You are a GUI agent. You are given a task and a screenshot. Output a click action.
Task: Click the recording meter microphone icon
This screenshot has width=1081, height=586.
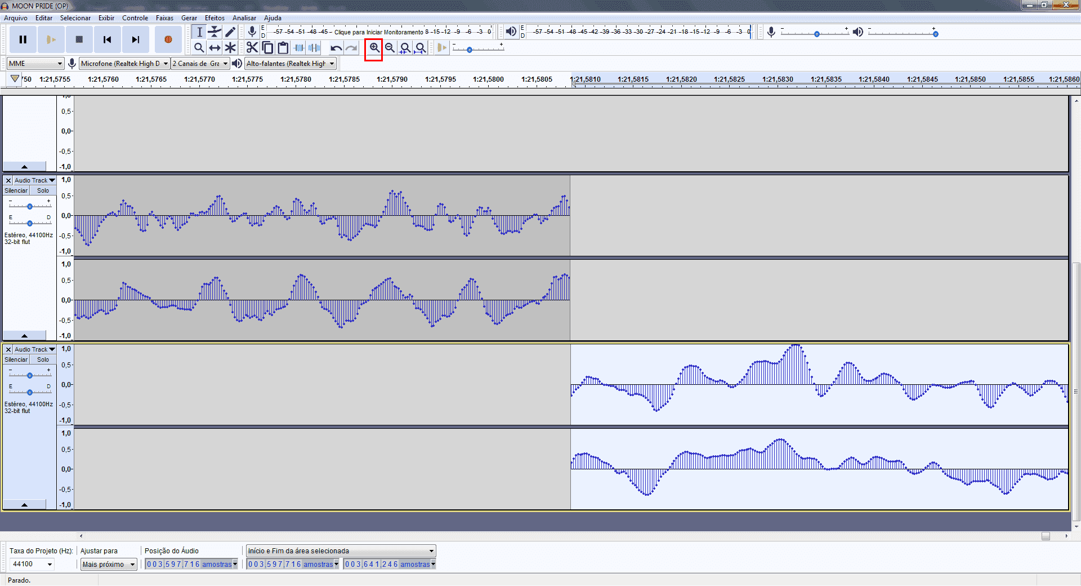[252, 32]
